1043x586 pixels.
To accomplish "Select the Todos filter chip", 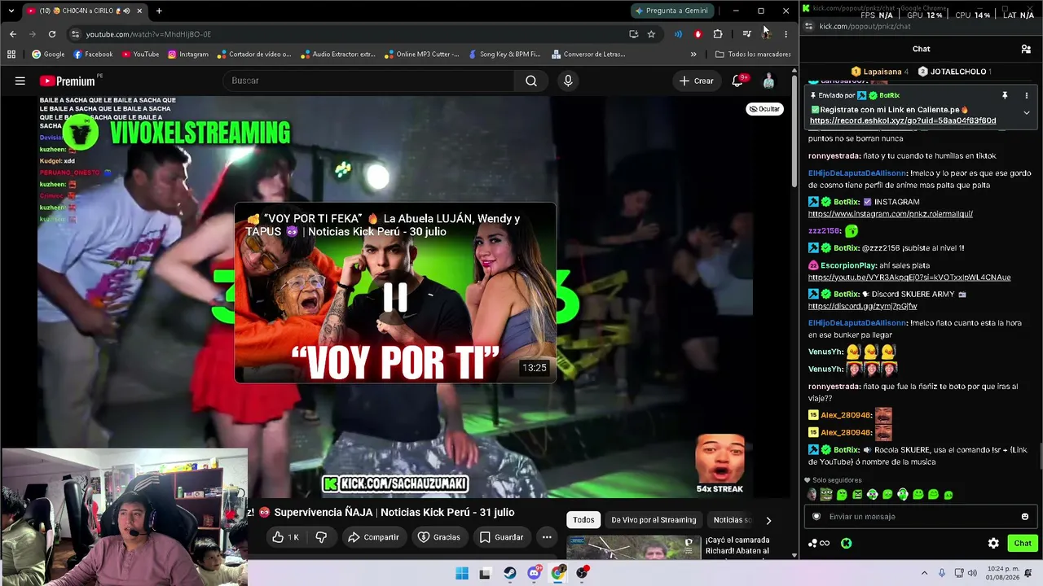I will point(583,520).
